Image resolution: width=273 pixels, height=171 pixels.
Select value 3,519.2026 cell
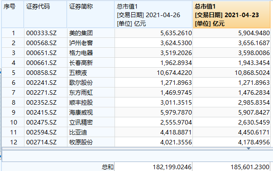(x=153, y=53)
